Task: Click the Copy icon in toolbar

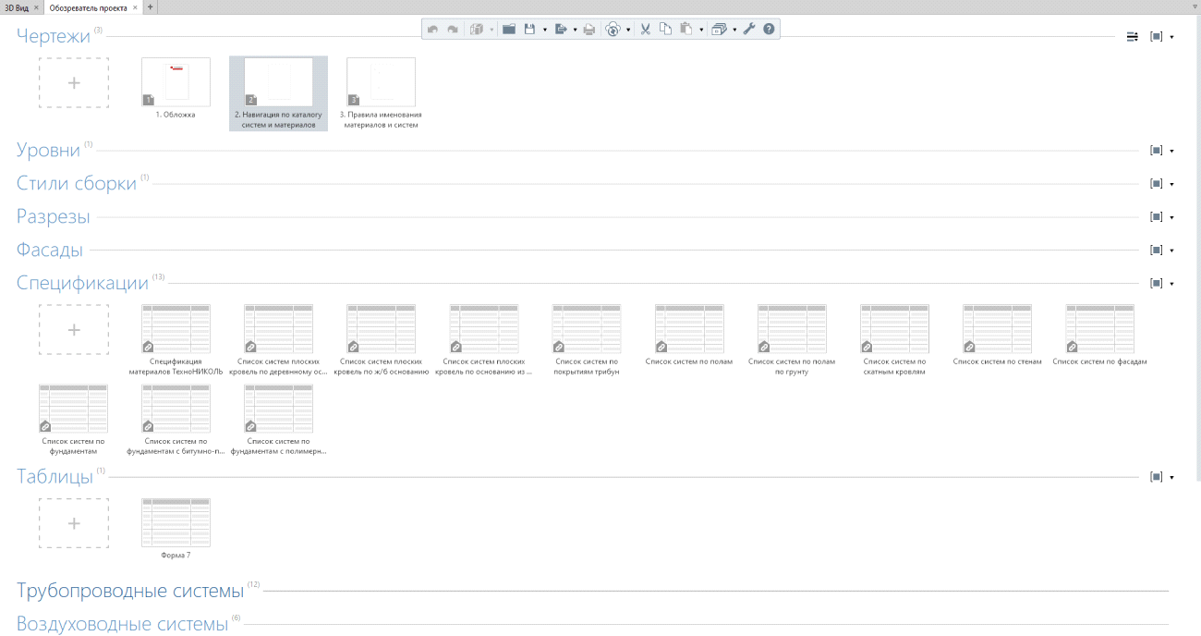Action: (665, 30)
